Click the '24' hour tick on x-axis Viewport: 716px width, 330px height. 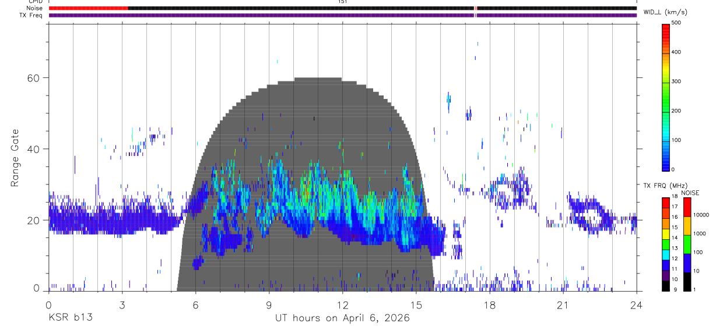[x=637, y=304]
